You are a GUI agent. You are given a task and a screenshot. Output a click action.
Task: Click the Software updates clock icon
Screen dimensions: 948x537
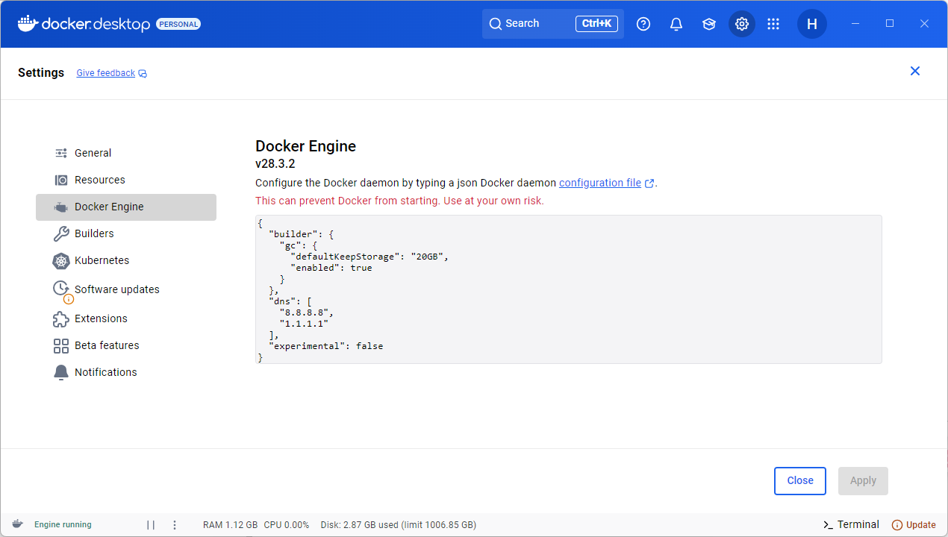(x=61, y=288)
